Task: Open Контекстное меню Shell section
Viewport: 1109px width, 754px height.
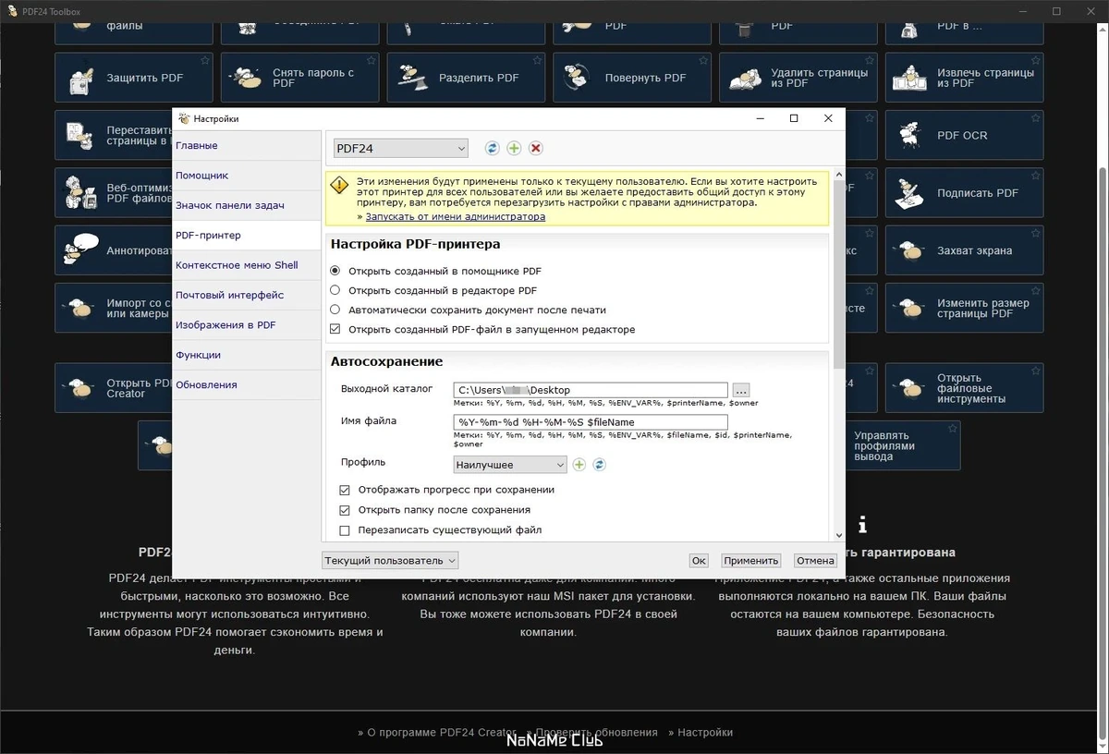Action: 246,265
